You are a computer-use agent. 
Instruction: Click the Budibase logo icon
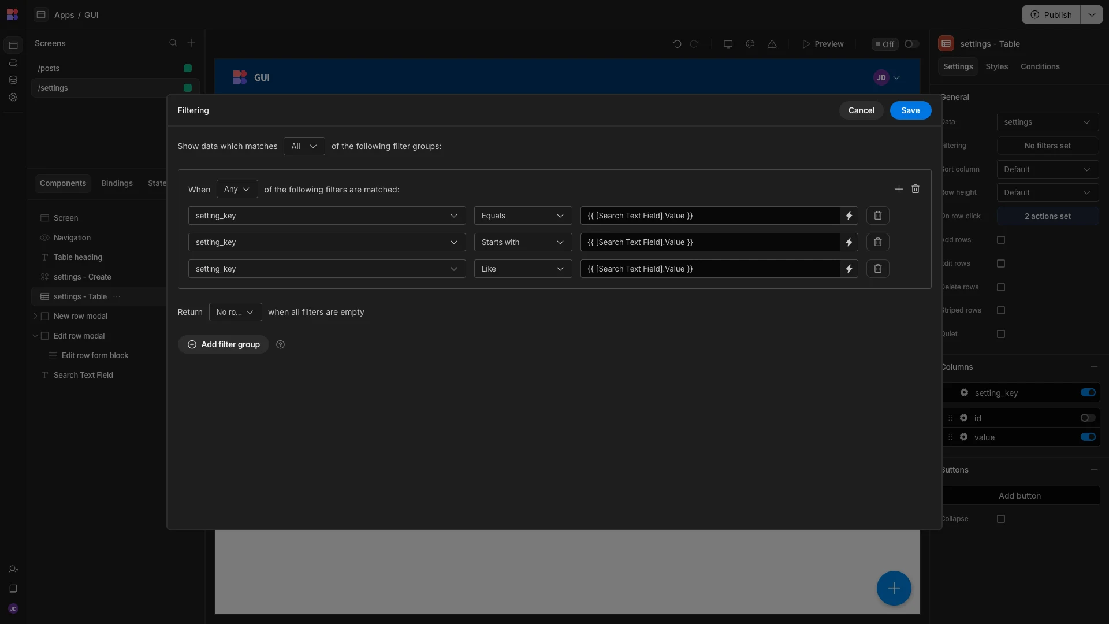point(12,14)
